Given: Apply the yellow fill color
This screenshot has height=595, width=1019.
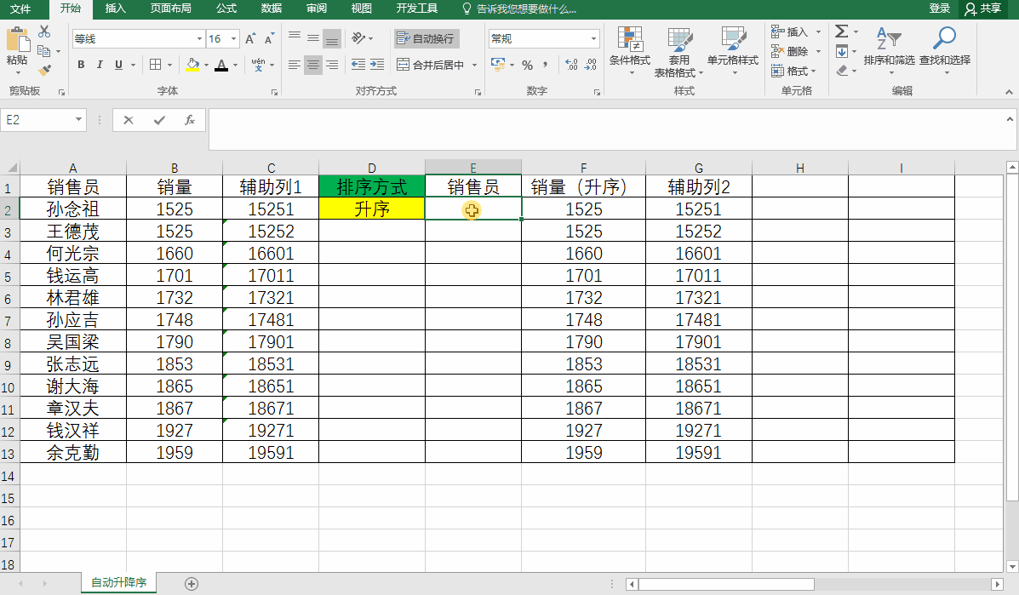Looking at the screenshot, I should point(192,65).
